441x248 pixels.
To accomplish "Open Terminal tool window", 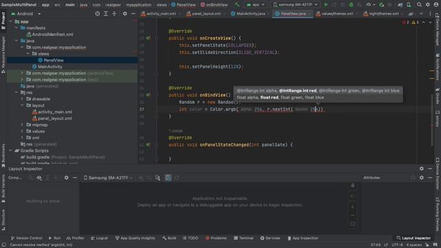I will [243, 238].
